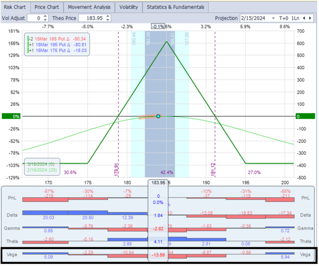Image resolution: width=319 pixels, height=267 pixels.
Task: Expand the Projection date dropdown
Action: click(x=273, y=18)
